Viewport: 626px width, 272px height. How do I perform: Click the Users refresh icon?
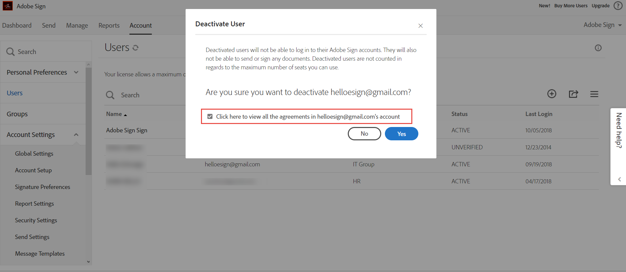[135, 48]
